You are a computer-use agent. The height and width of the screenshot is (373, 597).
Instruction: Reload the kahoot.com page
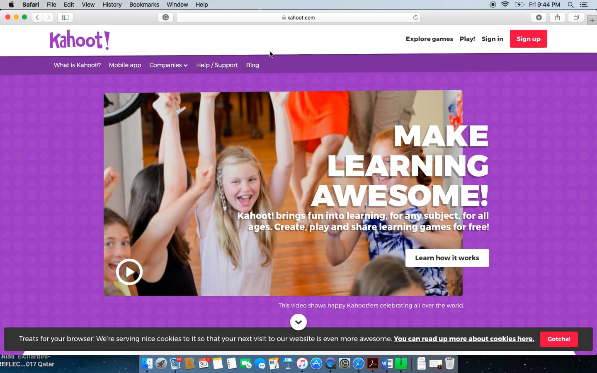pos(415,17)
